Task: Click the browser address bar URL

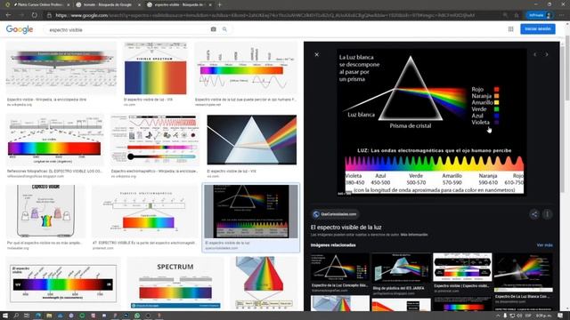Action: pos(265,15)
